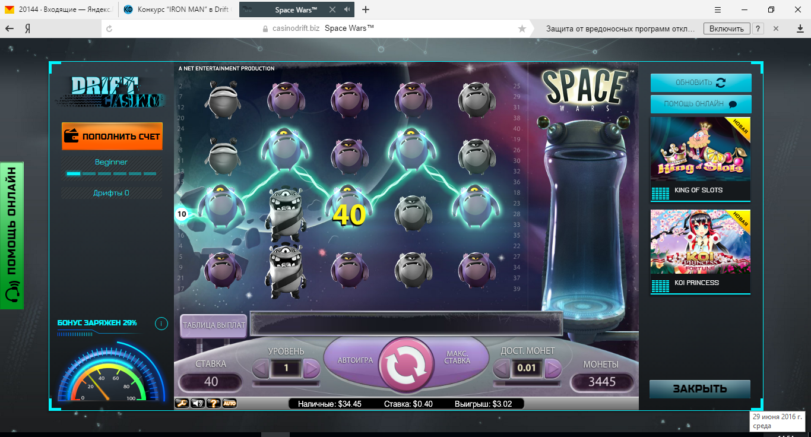Image resolution: width=811 pixels, height=437 pixels.
Task: Click the УРОВЕНЬ value field showing 1
Action: pyautogui.click(x=286, y=369)
